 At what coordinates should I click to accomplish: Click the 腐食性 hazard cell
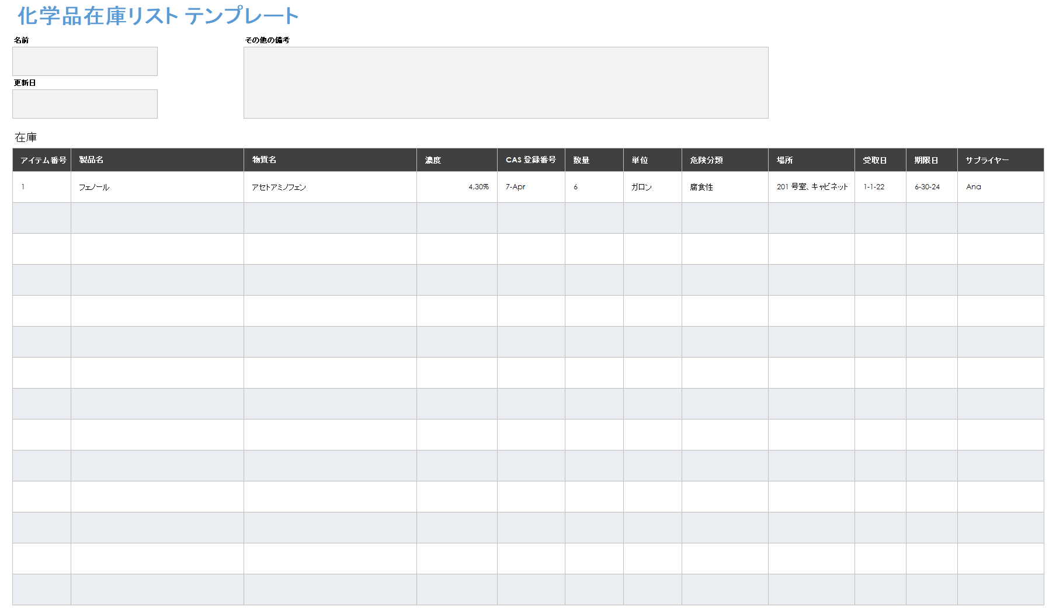click(725, 187)
